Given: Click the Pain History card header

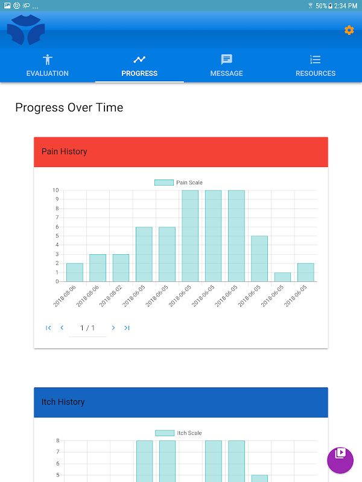Looking at the screenshot, I should pyautogui.click(x=181, y=152).
